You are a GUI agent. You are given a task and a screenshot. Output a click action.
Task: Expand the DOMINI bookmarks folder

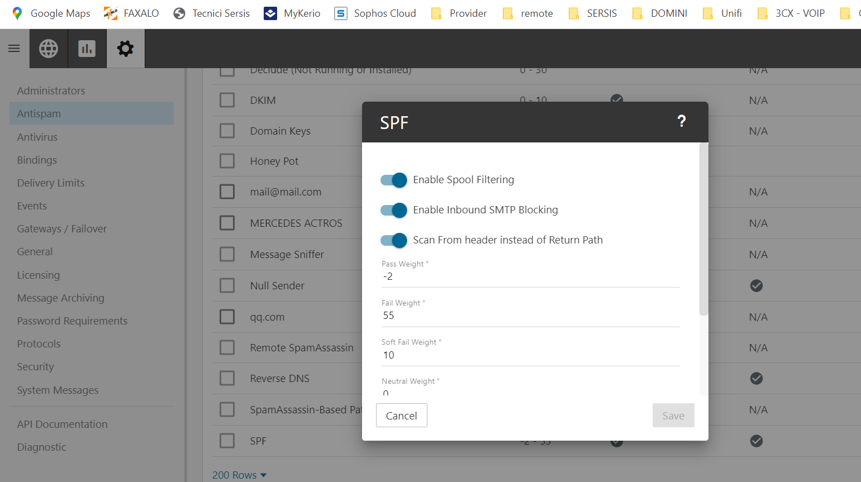pyautogui.click(x=659, y=13)
